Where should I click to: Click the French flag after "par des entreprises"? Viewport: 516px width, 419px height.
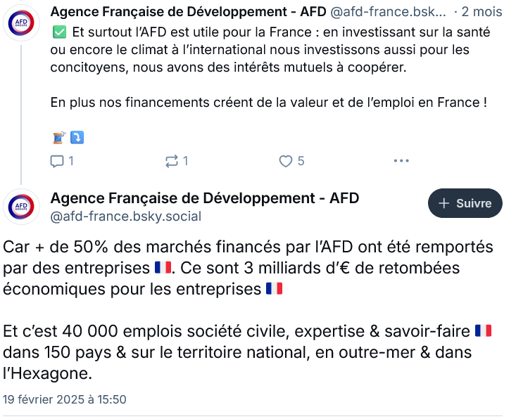click(x=162, y=268)
